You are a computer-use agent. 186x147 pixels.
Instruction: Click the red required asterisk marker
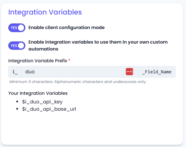(69, 60)
